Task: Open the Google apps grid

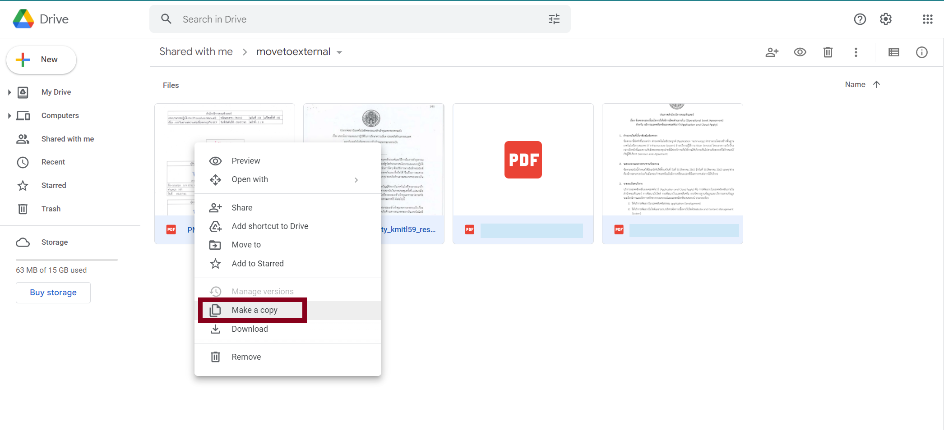Action: tap(927, 19)
